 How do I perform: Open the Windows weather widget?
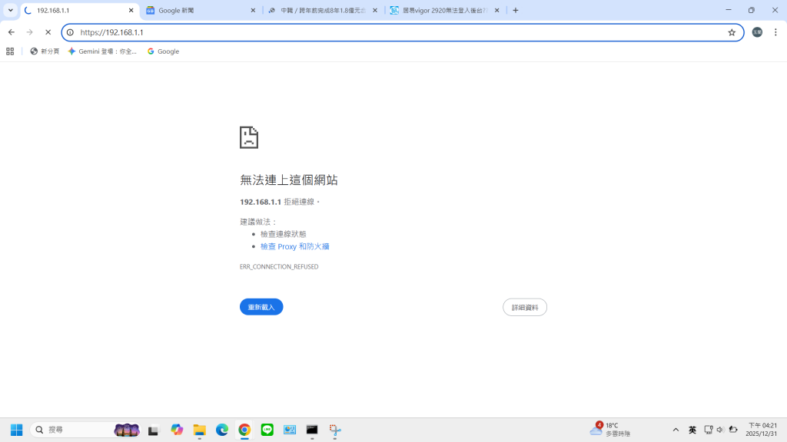[609, 430]
